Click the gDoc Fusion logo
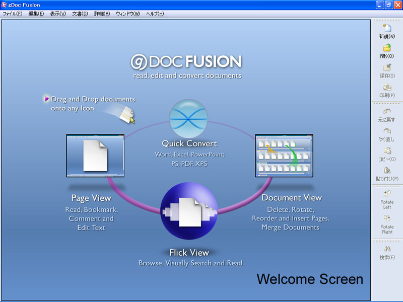The image size is (403, 302). (x=186, y=61)
